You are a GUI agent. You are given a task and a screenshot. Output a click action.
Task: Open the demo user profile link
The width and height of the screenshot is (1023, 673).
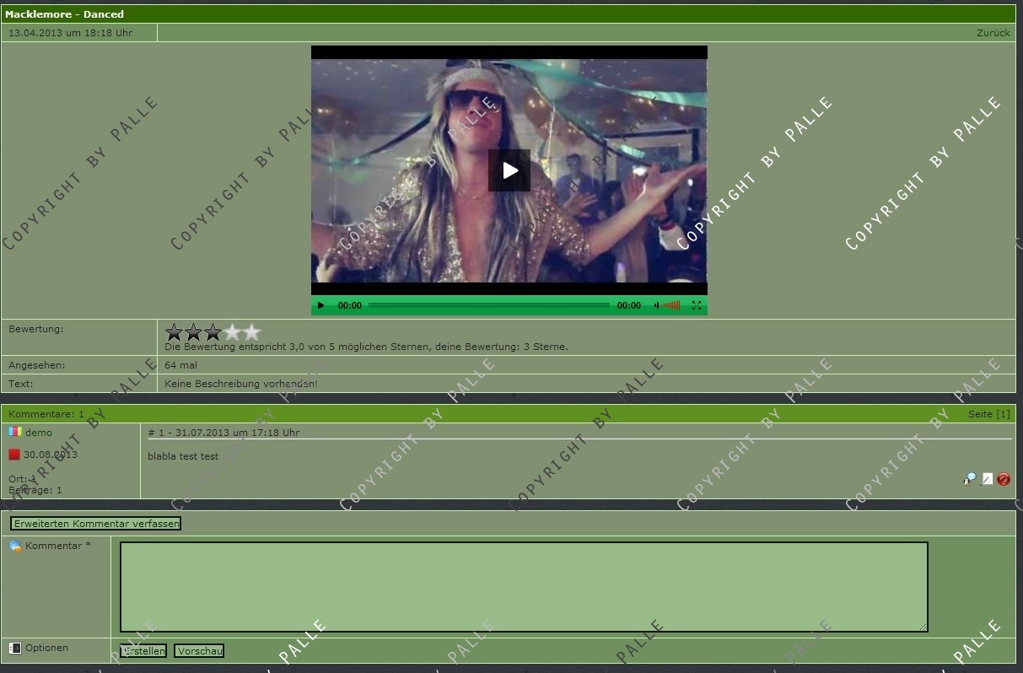[39, 433]
